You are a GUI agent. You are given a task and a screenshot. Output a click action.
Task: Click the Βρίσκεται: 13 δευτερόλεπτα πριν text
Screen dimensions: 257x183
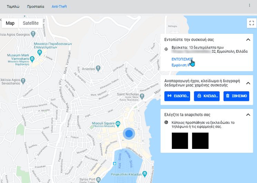pos(198,48)
